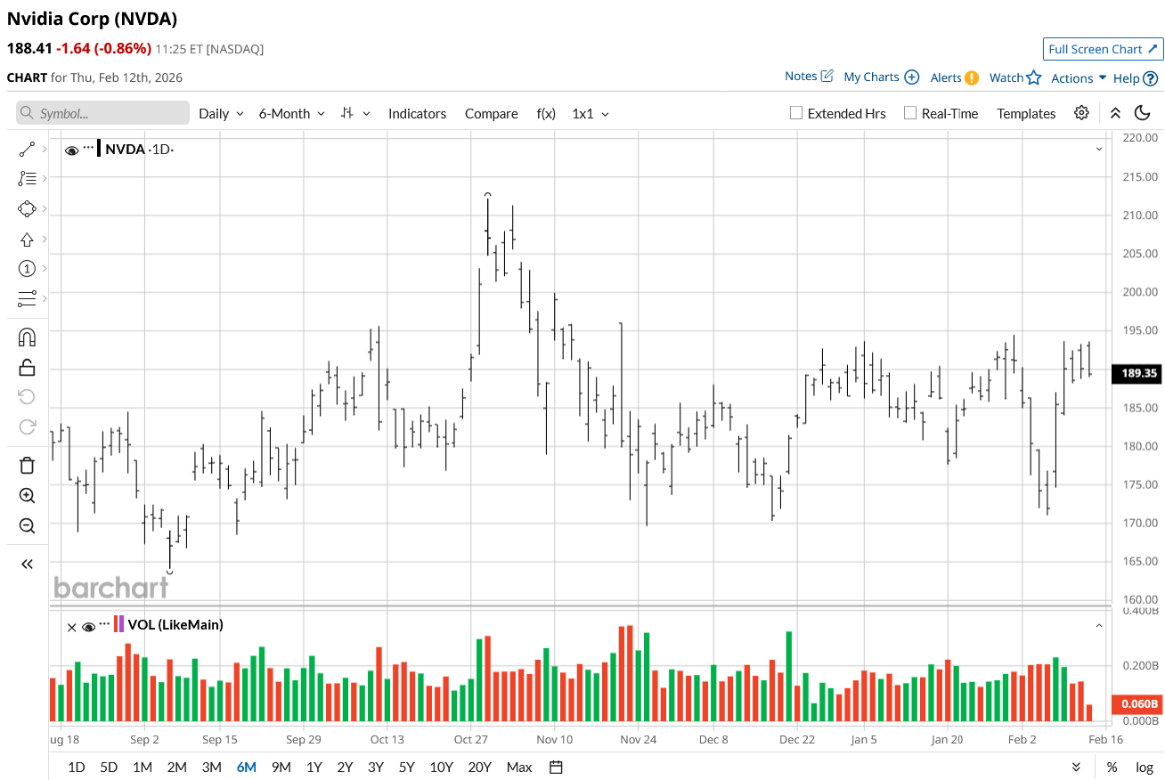This screenshot has height=780, width=1165.
Task: Select the Max range tab
Action: coord(519,768)
